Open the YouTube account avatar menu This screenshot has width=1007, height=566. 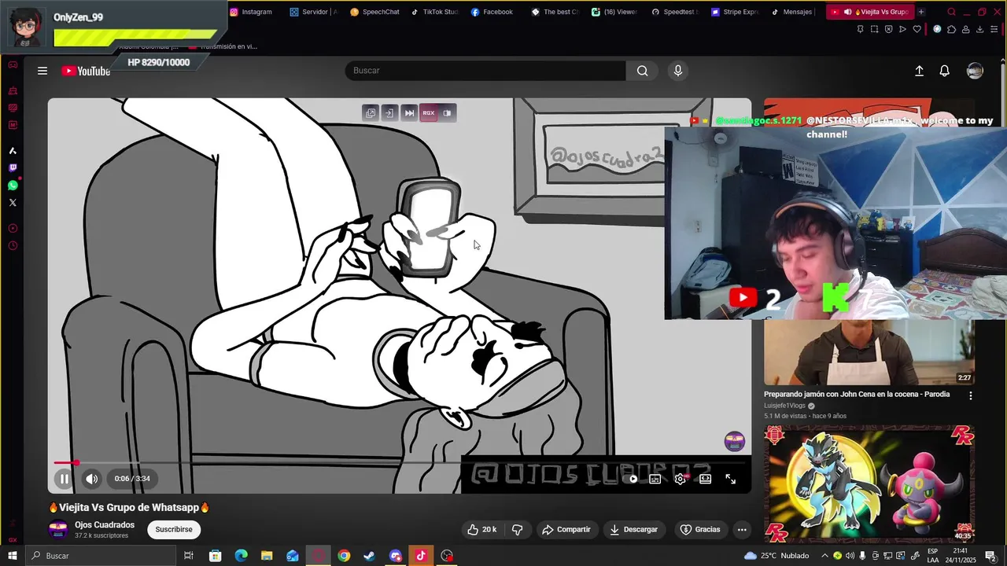pos(975,71)
